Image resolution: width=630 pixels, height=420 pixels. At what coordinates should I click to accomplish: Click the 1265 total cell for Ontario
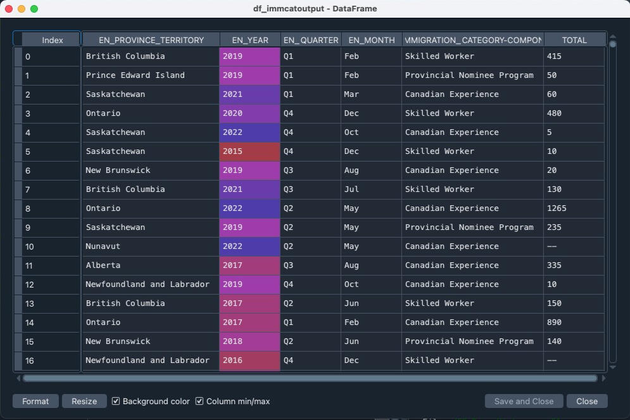point(574,208)
